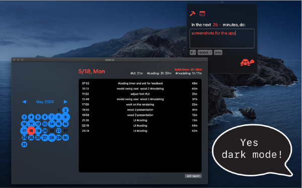Select May 9 on the calendar

point(65,117)
